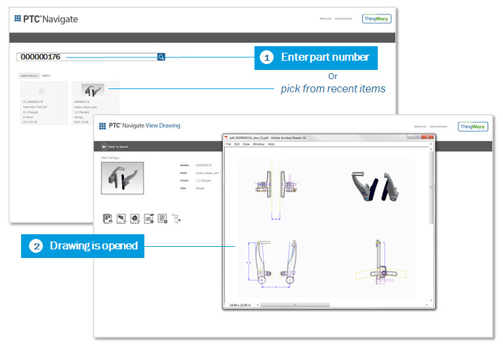
Task: Click the PDF icon in Acrobat title bar
Action: pyautogui.click(x=226, y=138)
